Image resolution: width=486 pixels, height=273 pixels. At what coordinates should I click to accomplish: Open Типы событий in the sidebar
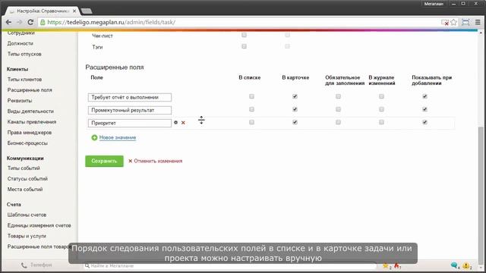click(24, 168)
